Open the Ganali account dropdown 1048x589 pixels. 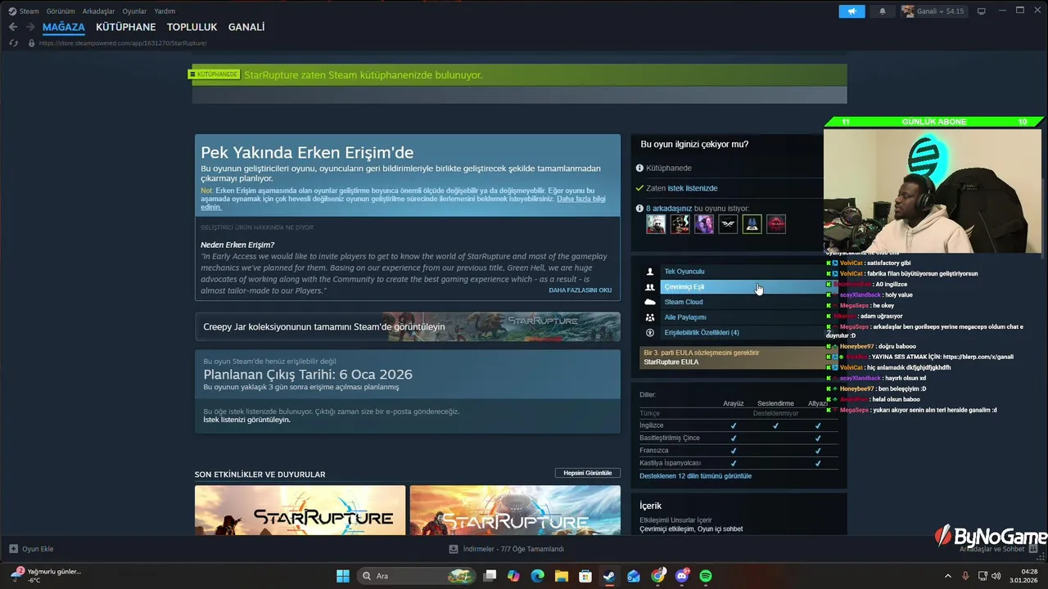click(933, 11)
